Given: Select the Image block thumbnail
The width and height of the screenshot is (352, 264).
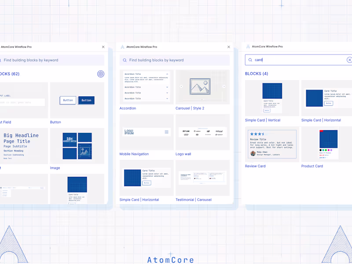Looking at the screenshot, I should coord(77,146).
